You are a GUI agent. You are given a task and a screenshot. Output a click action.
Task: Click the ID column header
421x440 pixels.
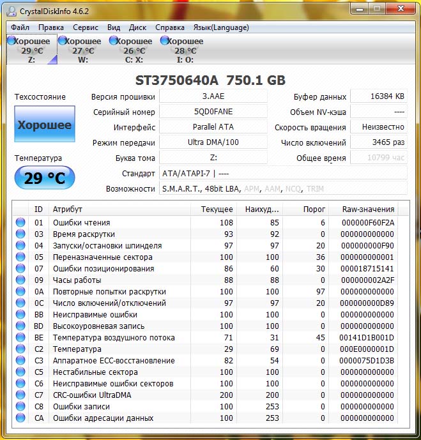click(x=39, y=209)
